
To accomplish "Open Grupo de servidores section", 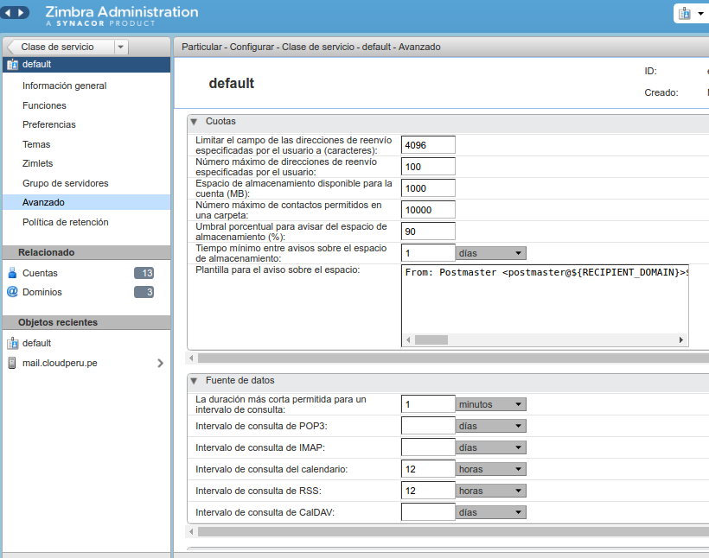I will click(x=65, y=183).
